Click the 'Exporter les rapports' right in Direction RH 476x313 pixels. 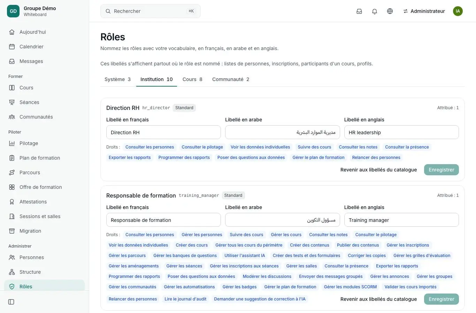130,158
